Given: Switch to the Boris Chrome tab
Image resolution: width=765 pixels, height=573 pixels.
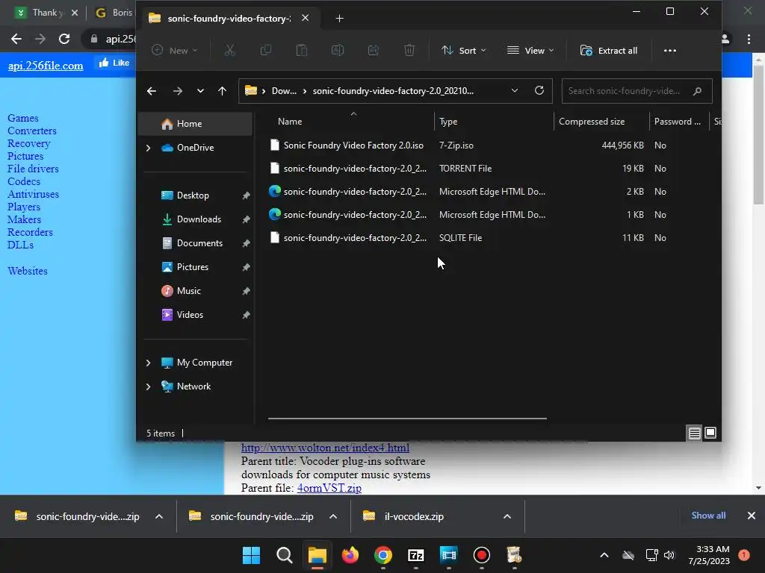Looking at the screenshot, I should (x=114, y=13).
